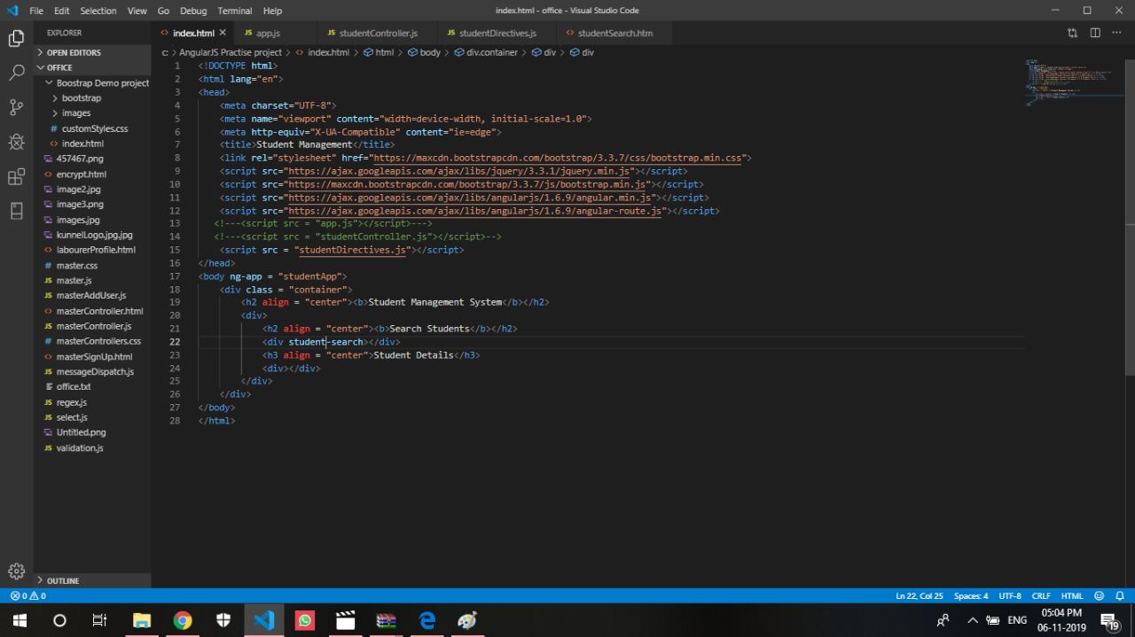The image size is (1135, 637).
Task: Expand the OUTLINE section
Action: point(62,581)
